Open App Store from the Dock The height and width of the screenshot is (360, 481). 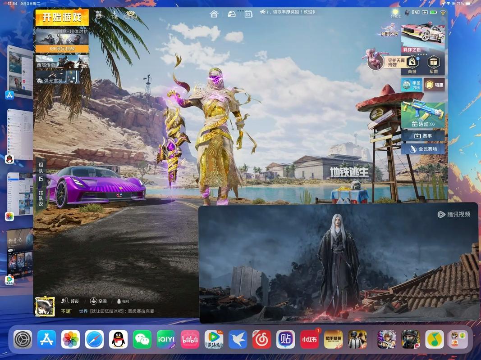pyautogui.click(x=46, y=339)
